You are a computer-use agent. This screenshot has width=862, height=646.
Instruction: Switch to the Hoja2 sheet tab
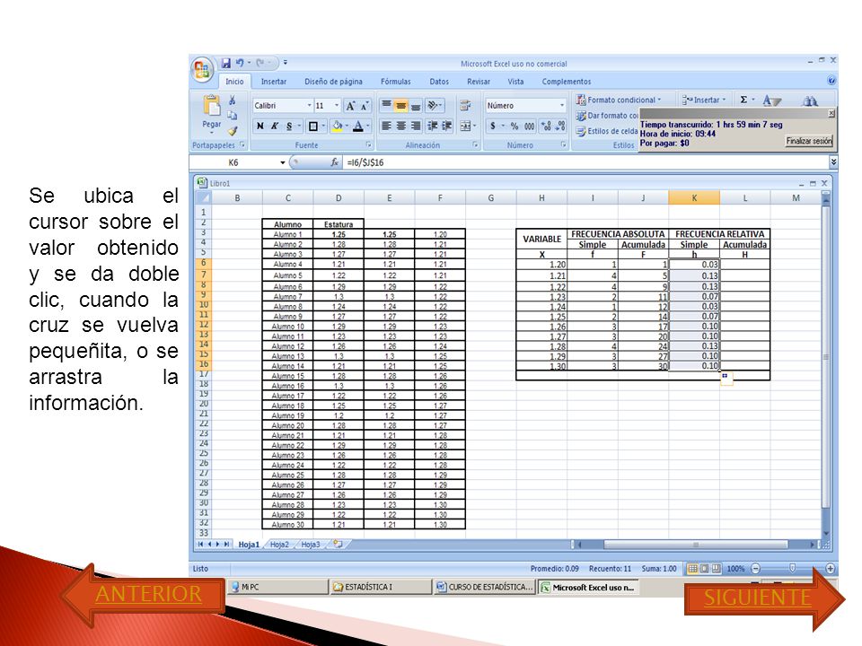click(x=279, y=545)
